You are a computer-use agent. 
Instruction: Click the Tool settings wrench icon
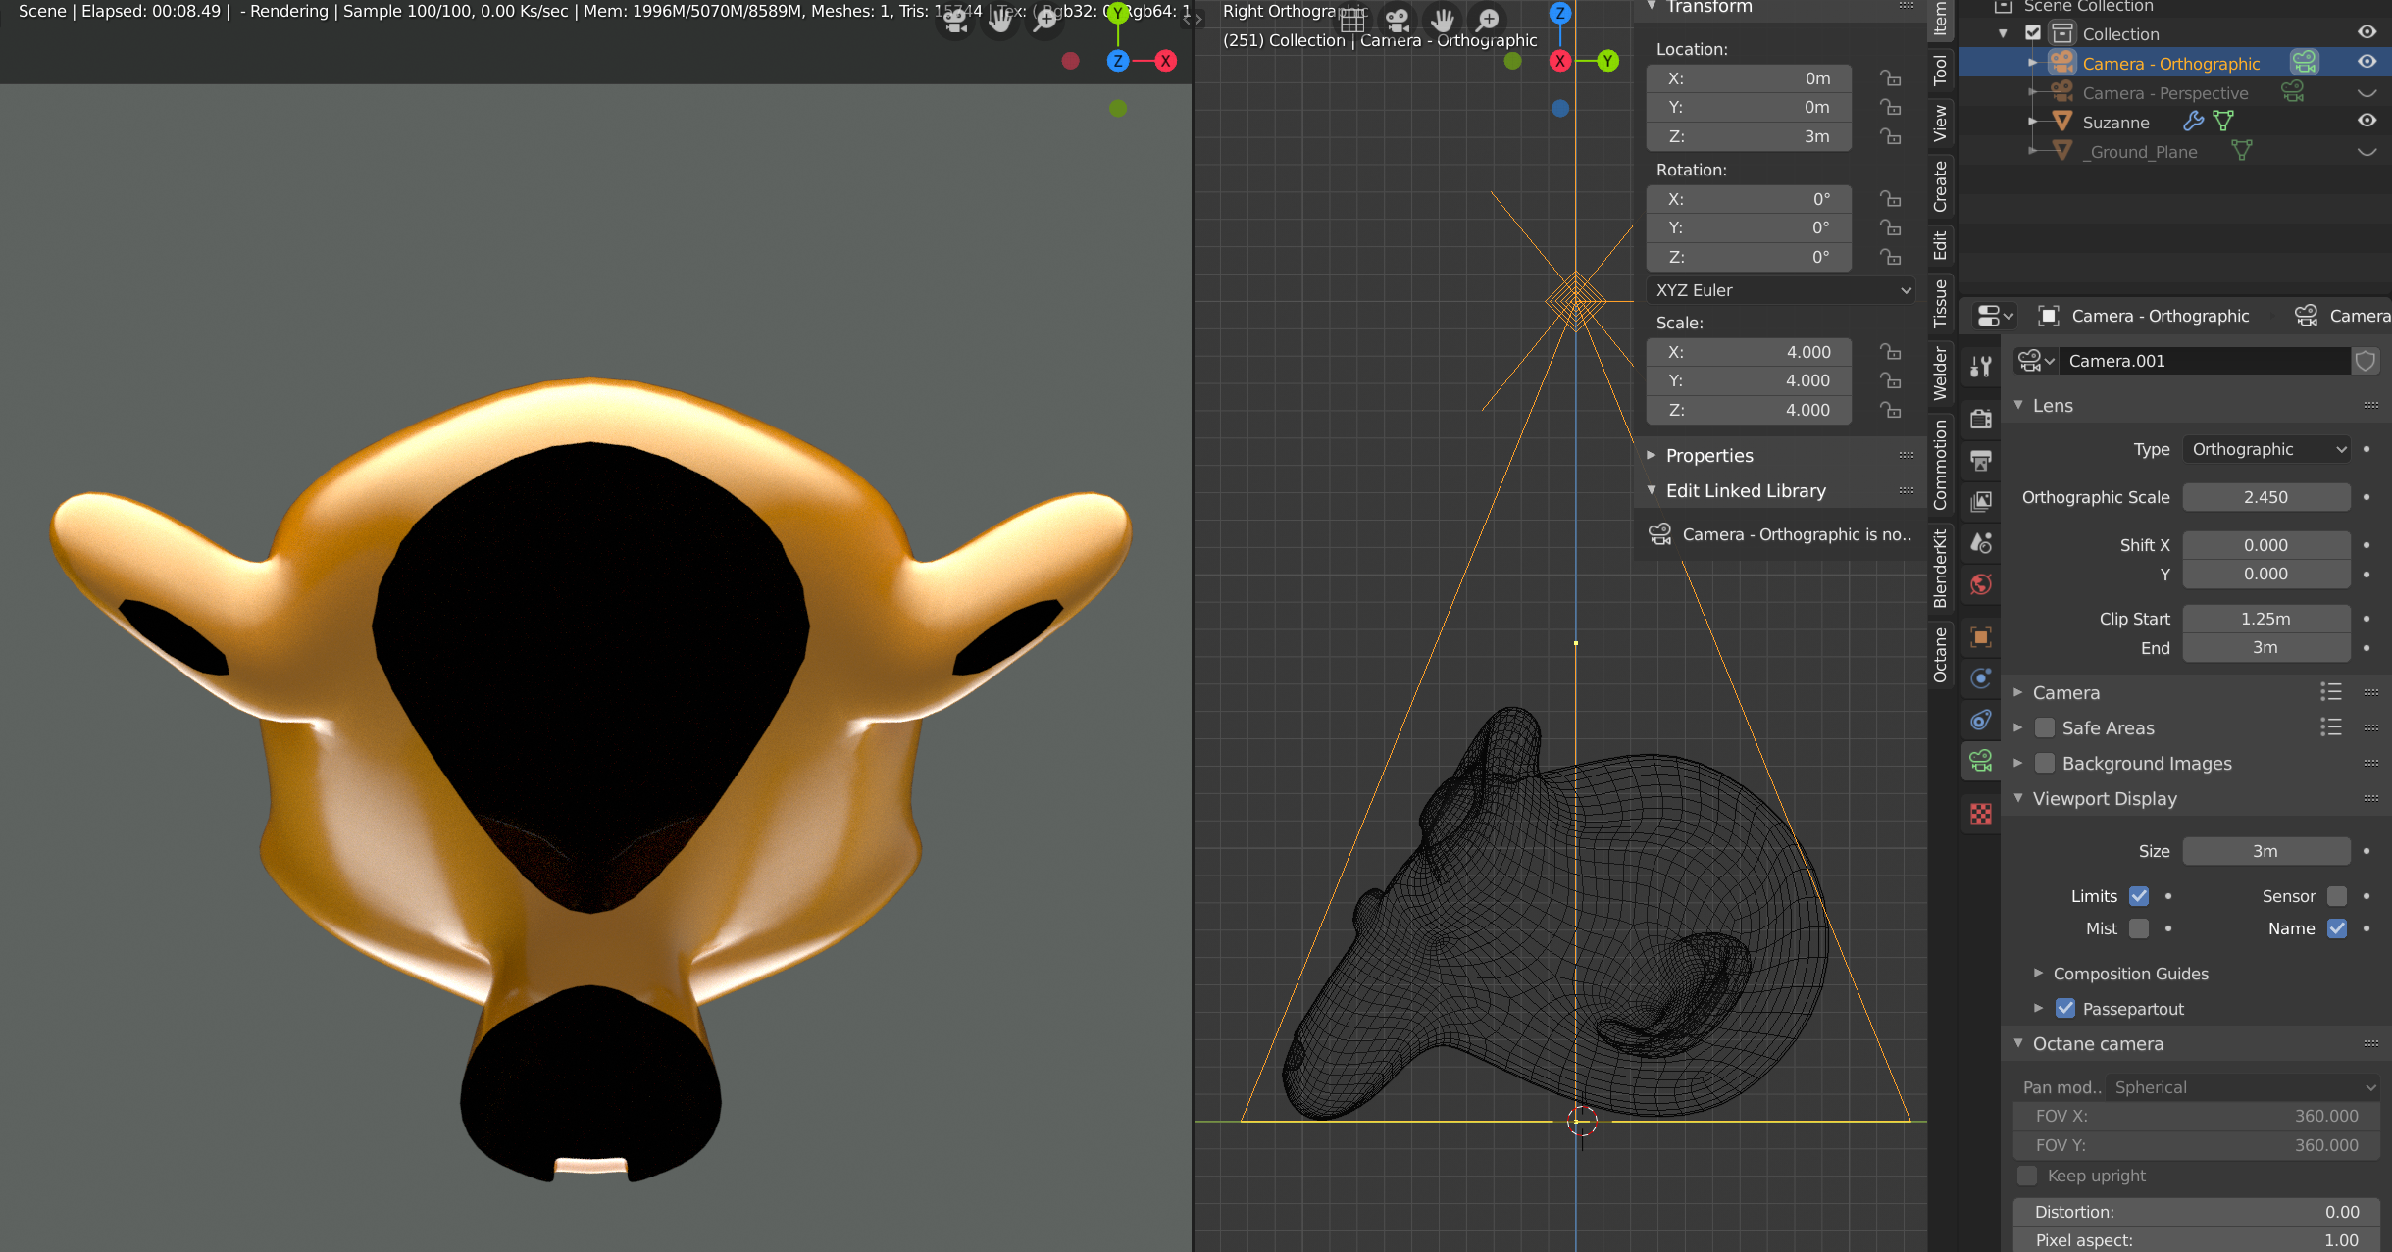click(x=1981, y=367)
